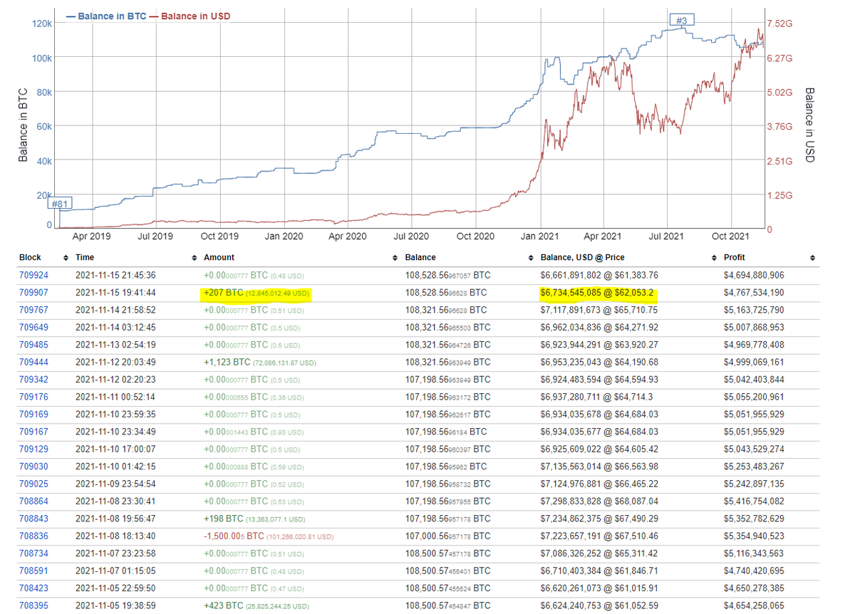Open block 708395 link
The image size is (855, 614).
tap(34, 605)
